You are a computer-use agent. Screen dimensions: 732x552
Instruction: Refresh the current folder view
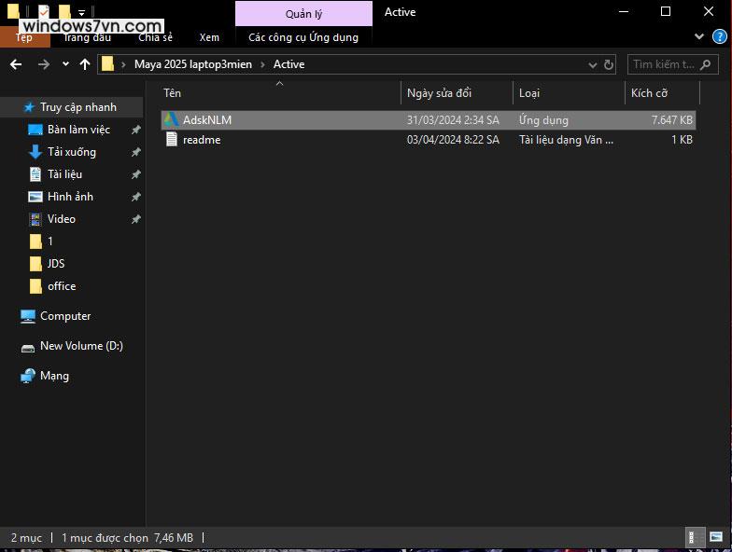pos(609,64)
